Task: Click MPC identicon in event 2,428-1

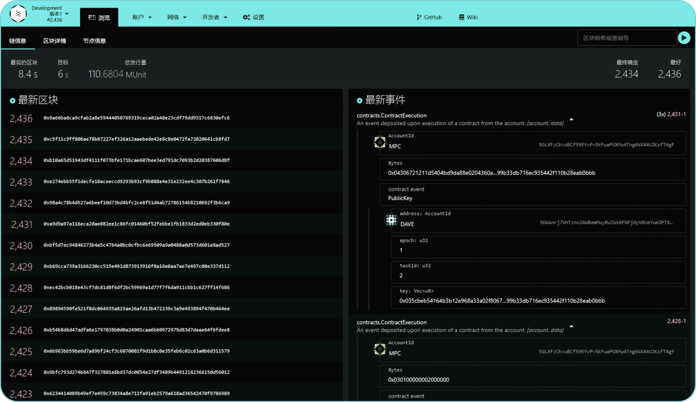Action: point(380,349)
